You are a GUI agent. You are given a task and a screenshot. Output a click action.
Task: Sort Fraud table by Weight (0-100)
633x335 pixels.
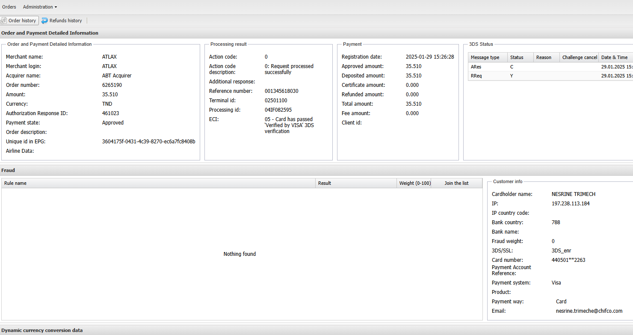[414, 183]
